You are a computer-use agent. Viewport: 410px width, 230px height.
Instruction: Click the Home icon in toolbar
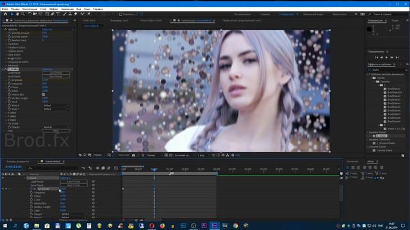(5, 14)
